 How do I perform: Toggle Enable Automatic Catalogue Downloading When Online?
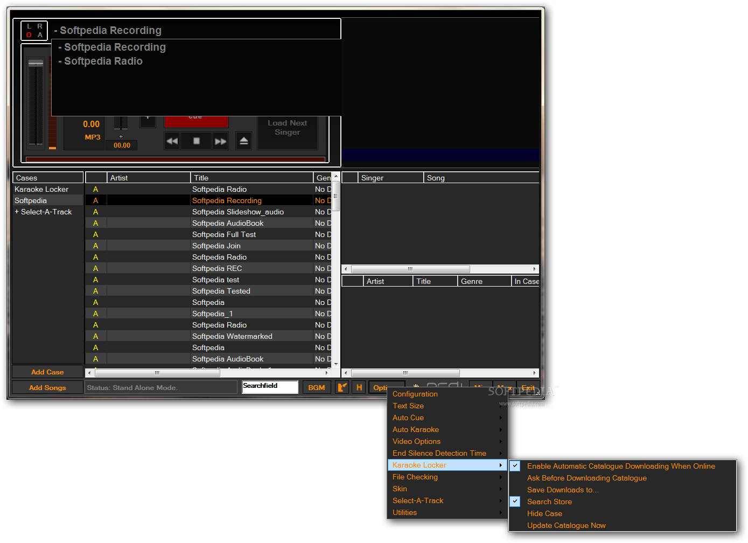623,466
